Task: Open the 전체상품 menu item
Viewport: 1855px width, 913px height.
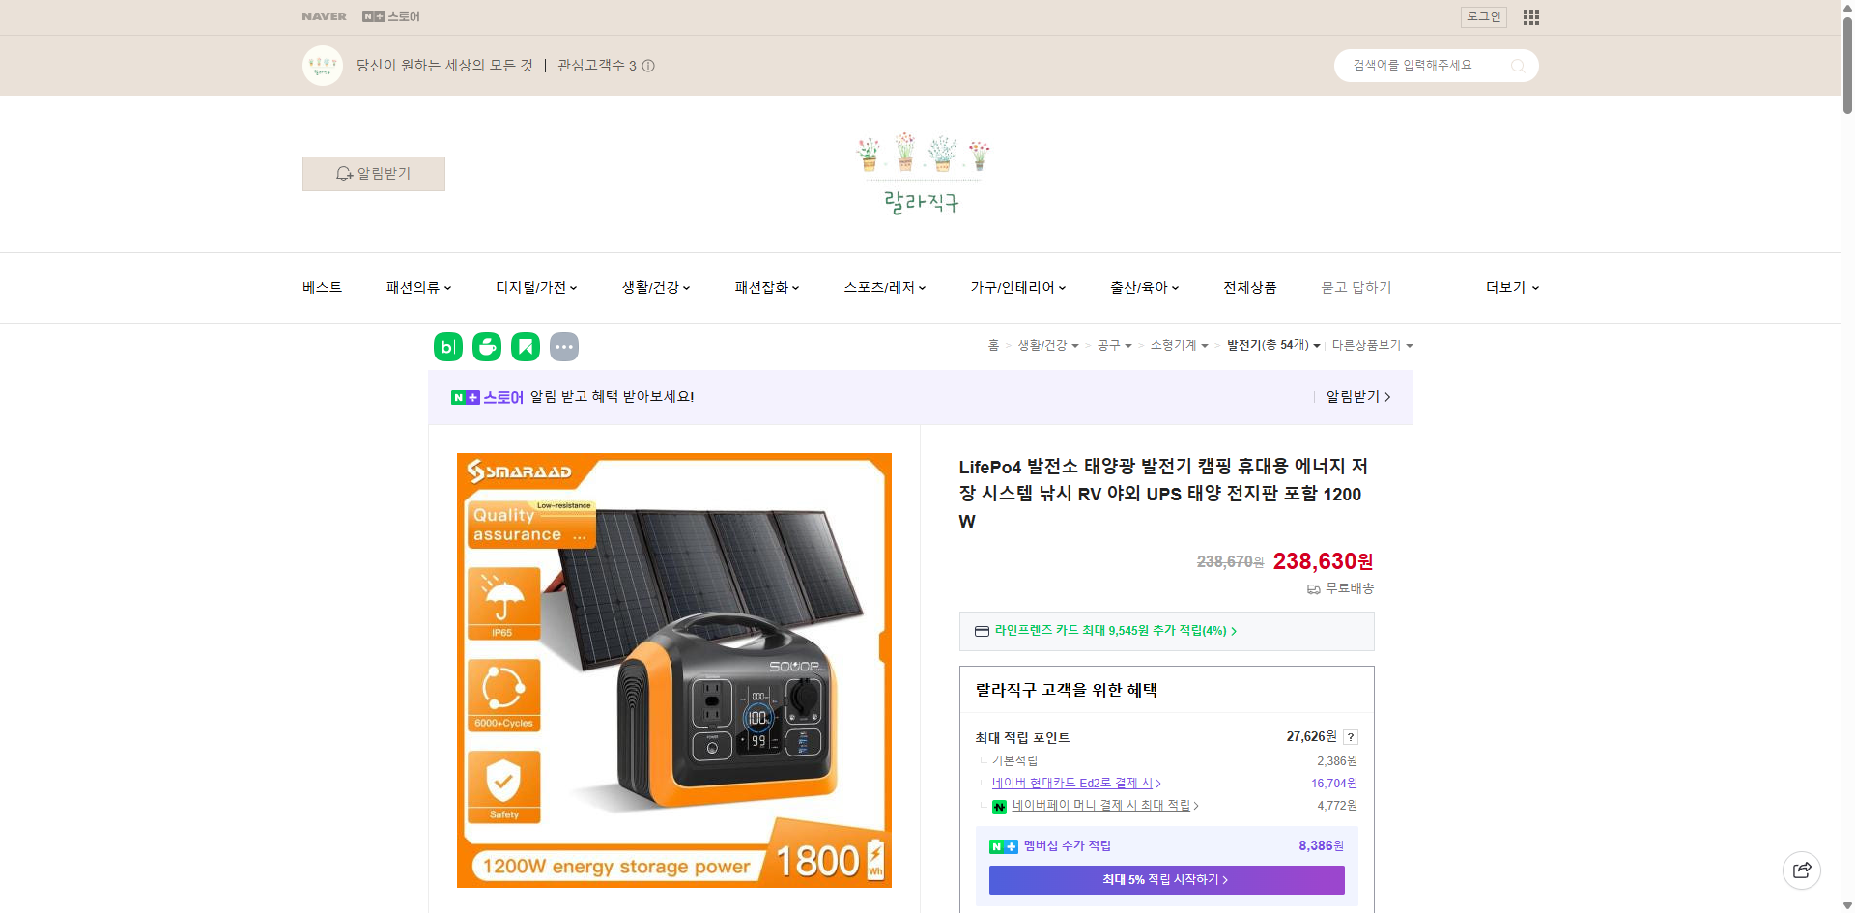Action: click(x=1249, y=287)
